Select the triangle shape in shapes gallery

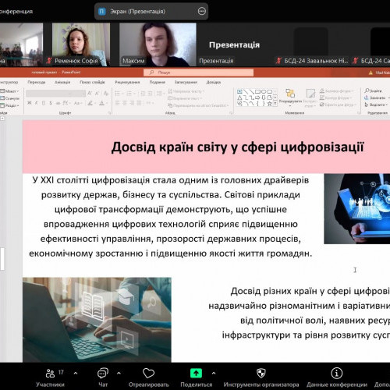coord(239,97)
